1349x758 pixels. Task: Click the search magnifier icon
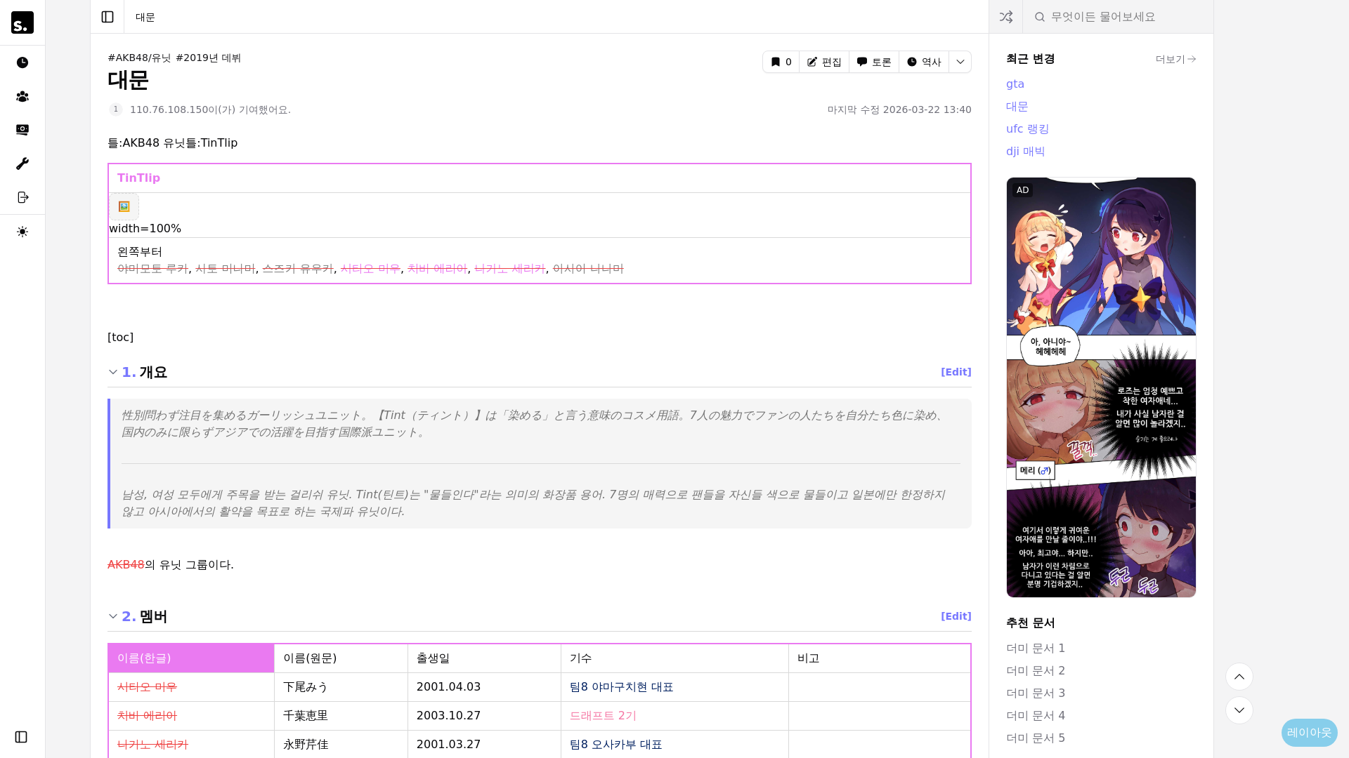[x=1040, y=17]
